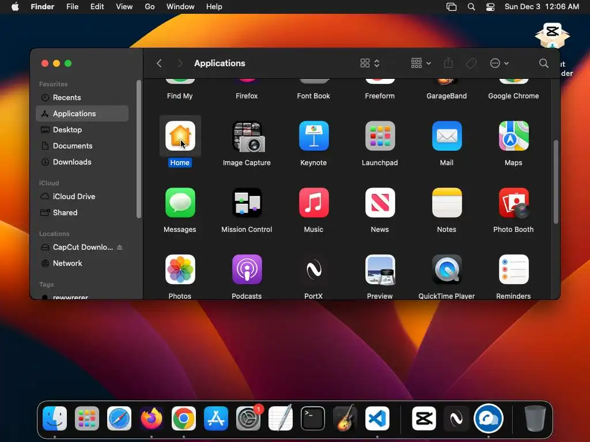Image resolution: width=590 pixels, height=442 pixels.
Task: Select the Mission Control app icon
Action: pyautogui.click(x=247, y=203)
